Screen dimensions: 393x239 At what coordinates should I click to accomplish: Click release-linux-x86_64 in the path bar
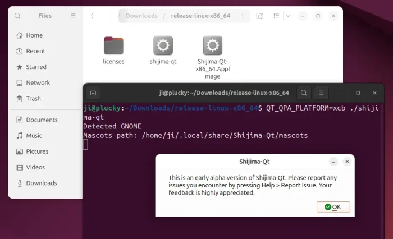point(200,16)
